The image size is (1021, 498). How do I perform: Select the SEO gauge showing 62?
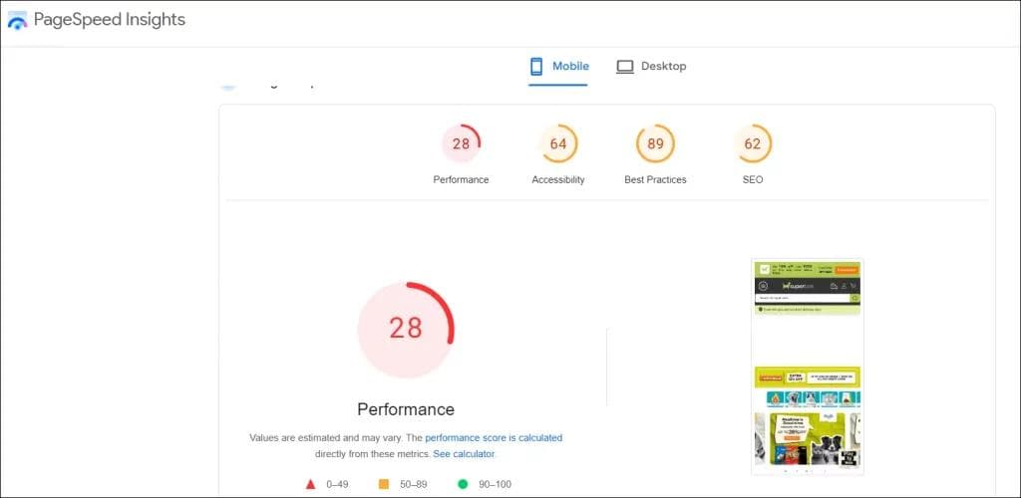[753, 143]
